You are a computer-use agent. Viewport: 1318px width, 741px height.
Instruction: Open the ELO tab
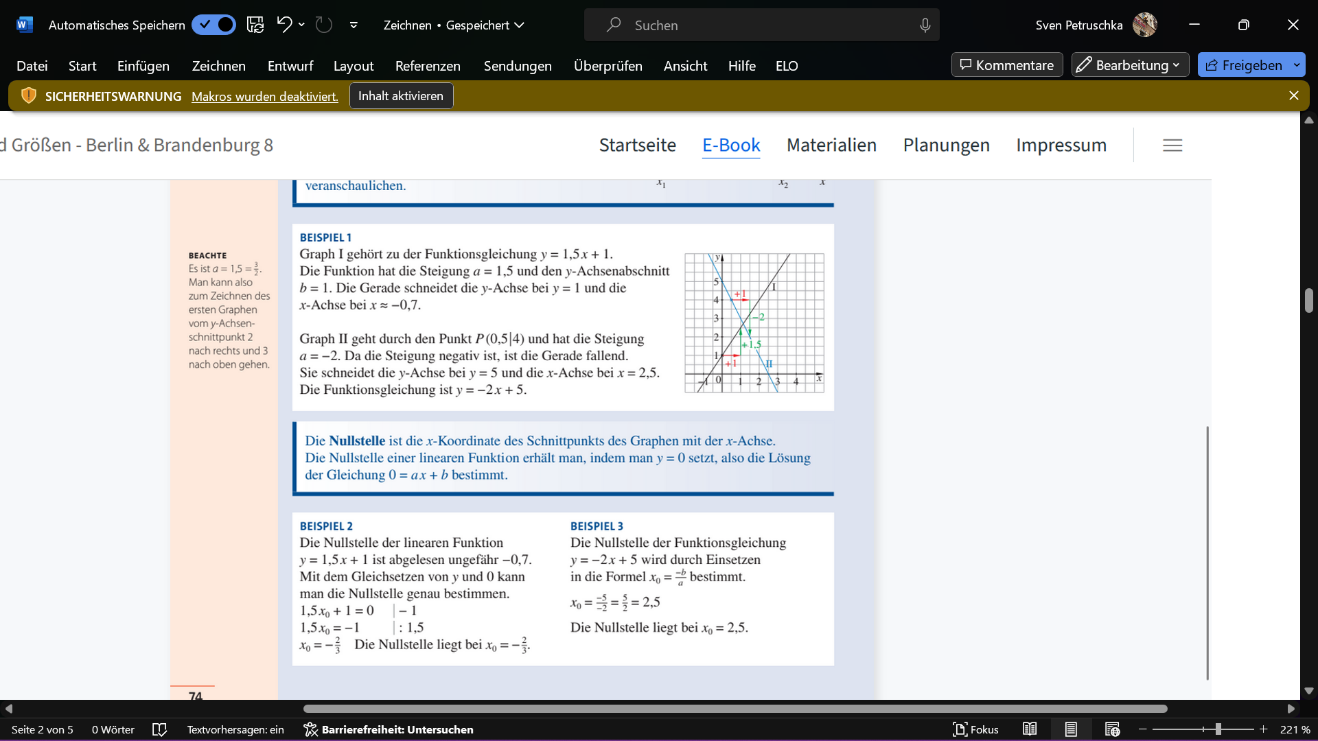(x=787, y=65)
